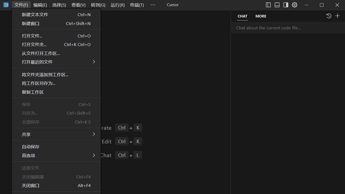Switch to the CHAT tab
The image size is (345, 194).
tap(242, 16)
